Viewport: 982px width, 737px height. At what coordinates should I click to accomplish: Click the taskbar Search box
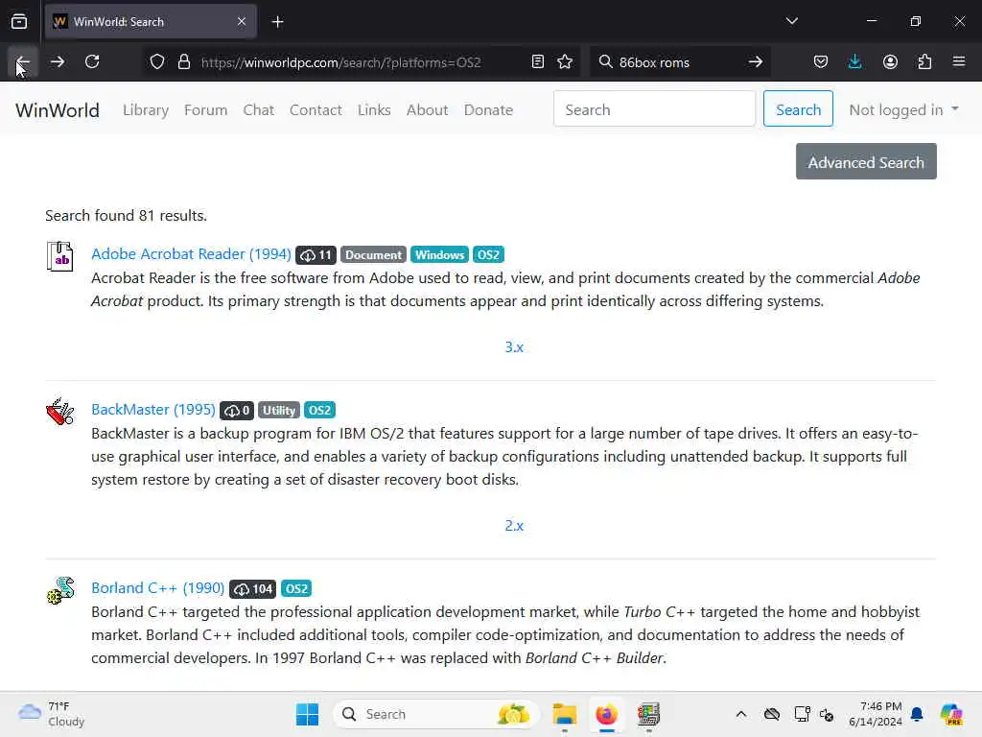pyautogui.click(x=436, y=714)
